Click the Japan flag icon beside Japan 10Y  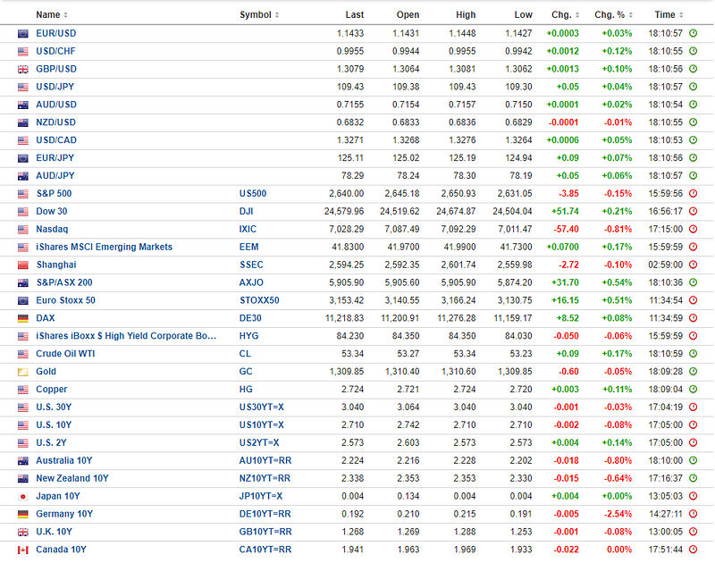(x=23, y=497)
